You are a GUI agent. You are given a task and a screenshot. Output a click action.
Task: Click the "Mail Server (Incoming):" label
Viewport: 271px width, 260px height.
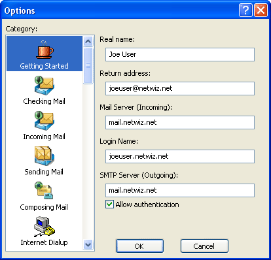[135, 107]
